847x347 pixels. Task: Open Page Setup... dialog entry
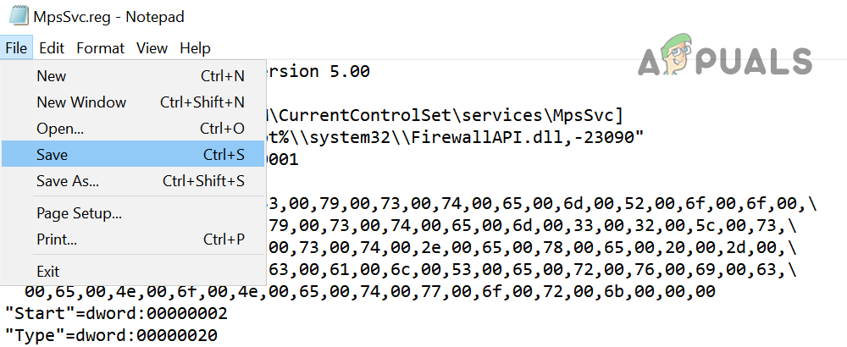(x=79, y=213)
